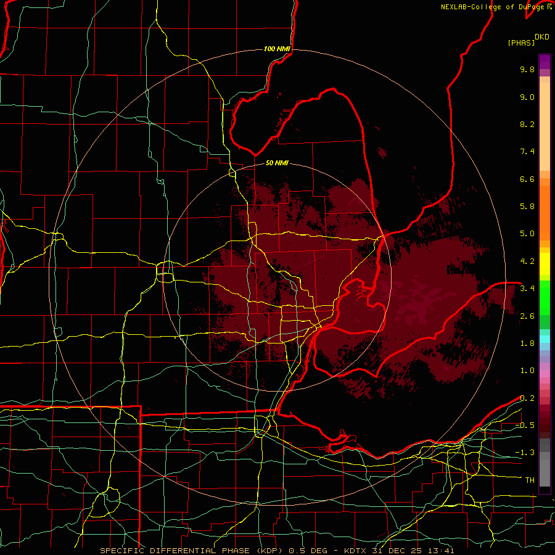The width and height of the screenshot is (555, 555).
Task: Click the "NEXLAB-College of DuPage" header text
Action: [x=492, y=7]
